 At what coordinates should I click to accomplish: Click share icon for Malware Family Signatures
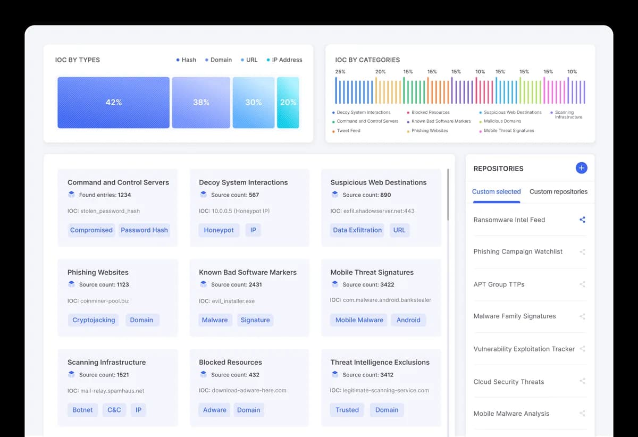582,316
